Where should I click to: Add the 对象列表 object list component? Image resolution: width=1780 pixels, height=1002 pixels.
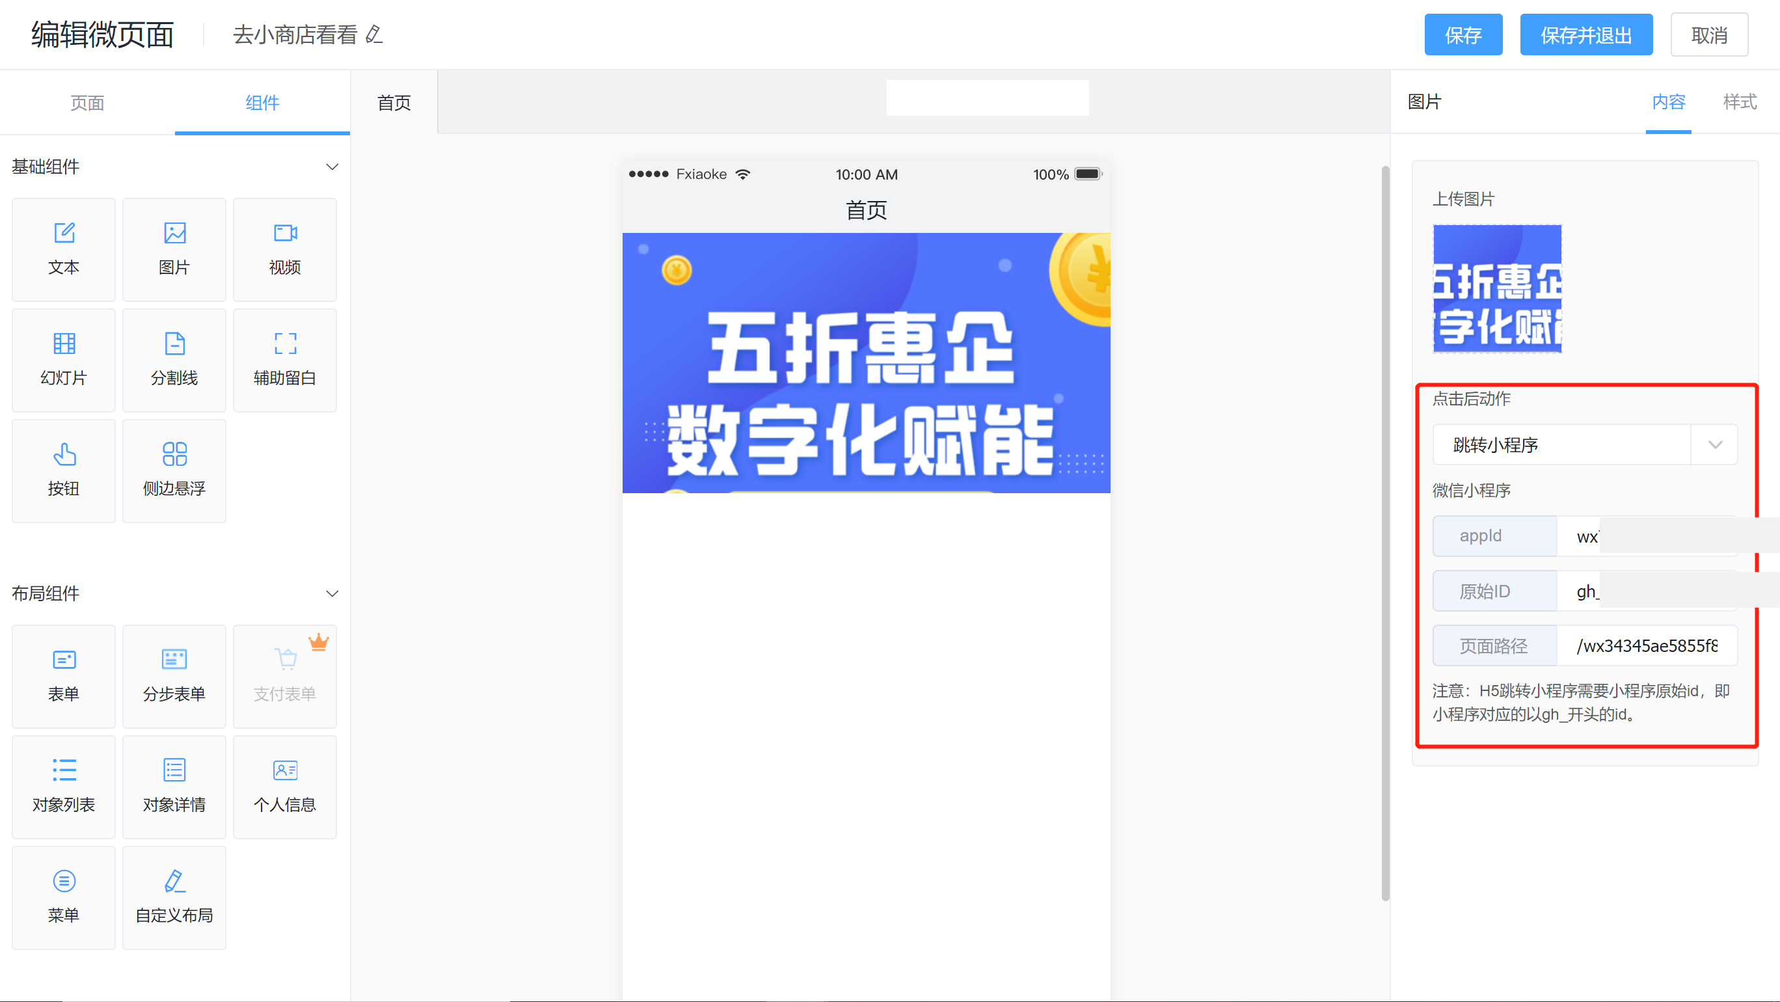pyautogui.click(x=64, y=787)
